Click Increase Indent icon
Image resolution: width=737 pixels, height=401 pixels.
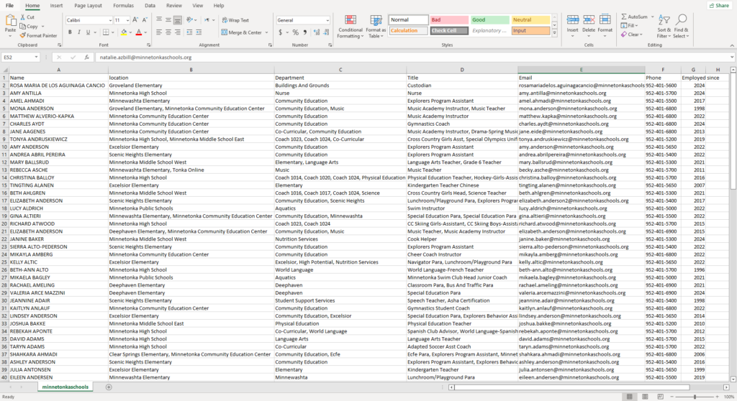[199, 32]
